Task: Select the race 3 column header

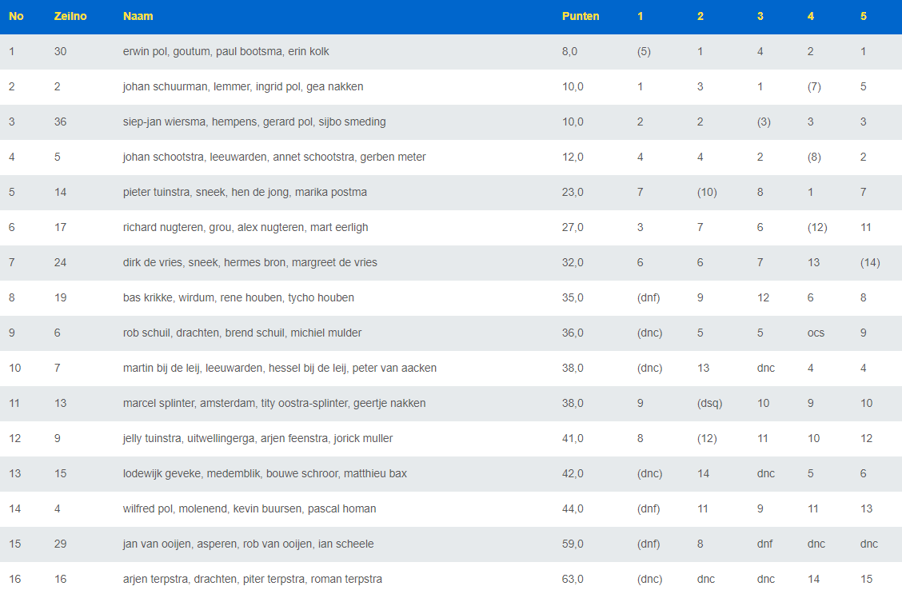Action: [760, 16]
